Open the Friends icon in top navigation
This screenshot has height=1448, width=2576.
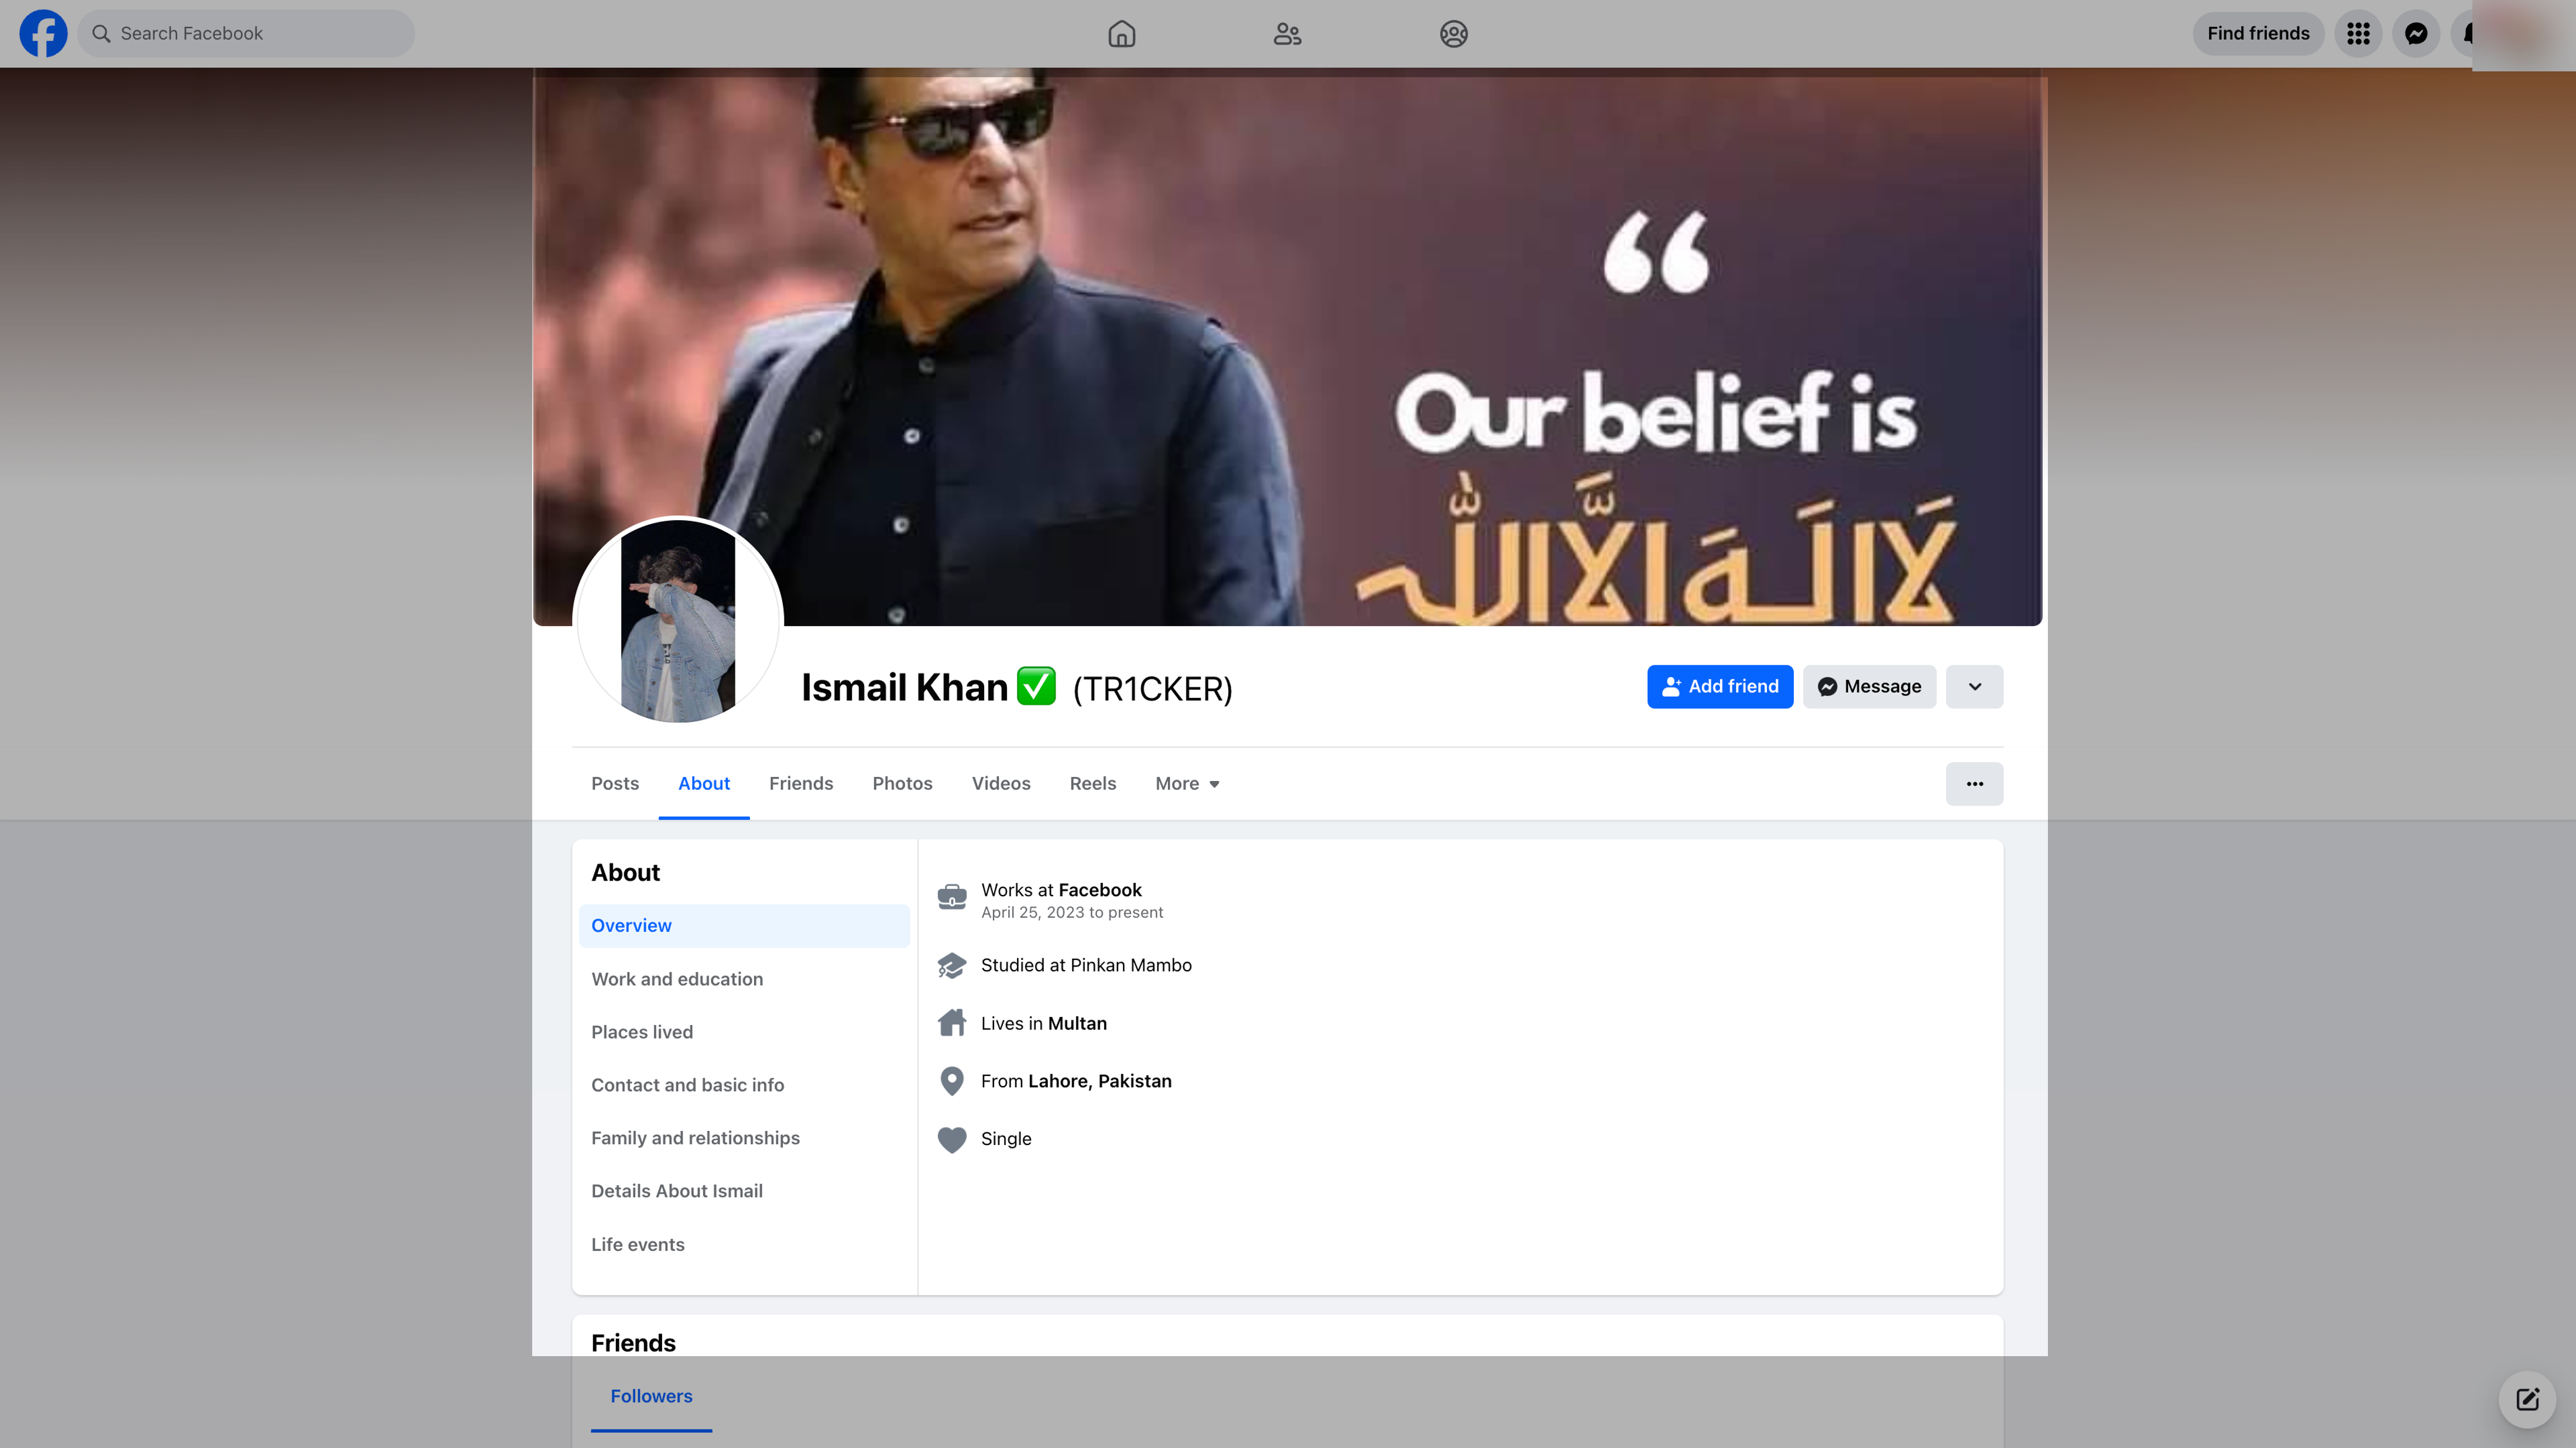1287,34
